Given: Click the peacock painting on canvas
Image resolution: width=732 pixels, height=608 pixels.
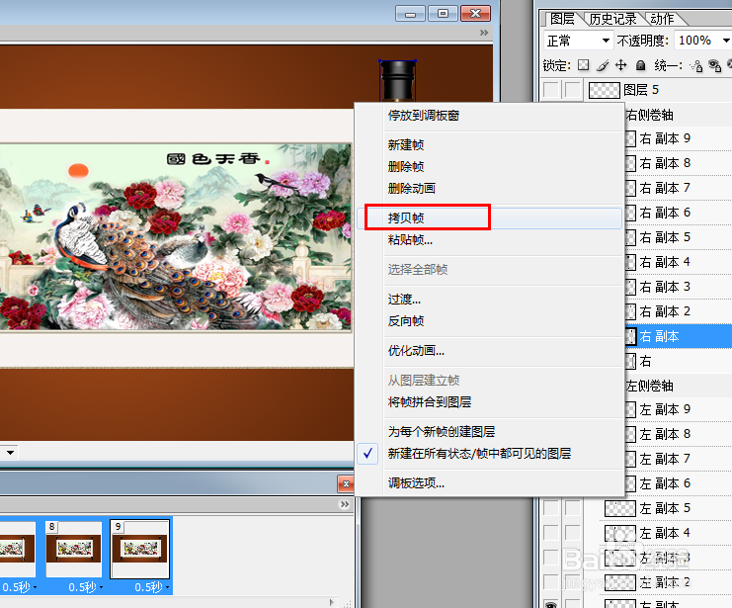Looking at the screenshot, I should coord(176,237).
